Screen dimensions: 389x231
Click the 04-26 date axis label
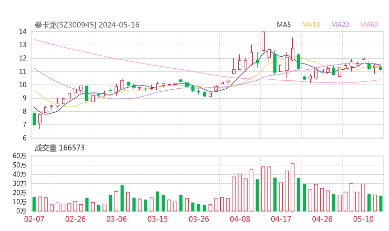pos(322,219)
